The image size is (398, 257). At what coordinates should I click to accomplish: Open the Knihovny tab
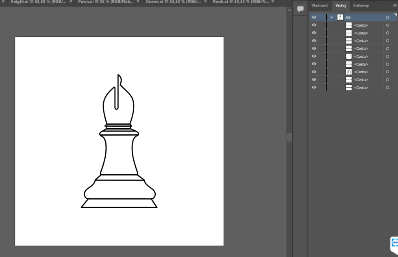pyautogui.click(x=361, y=5)
